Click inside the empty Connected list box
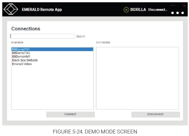The height and width of the screenshot is (136, 189). pos(137,78)
